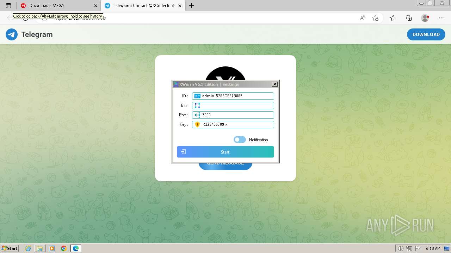Open the media player icon on the taskbar
Screen dimensions: 451x253
52,248
